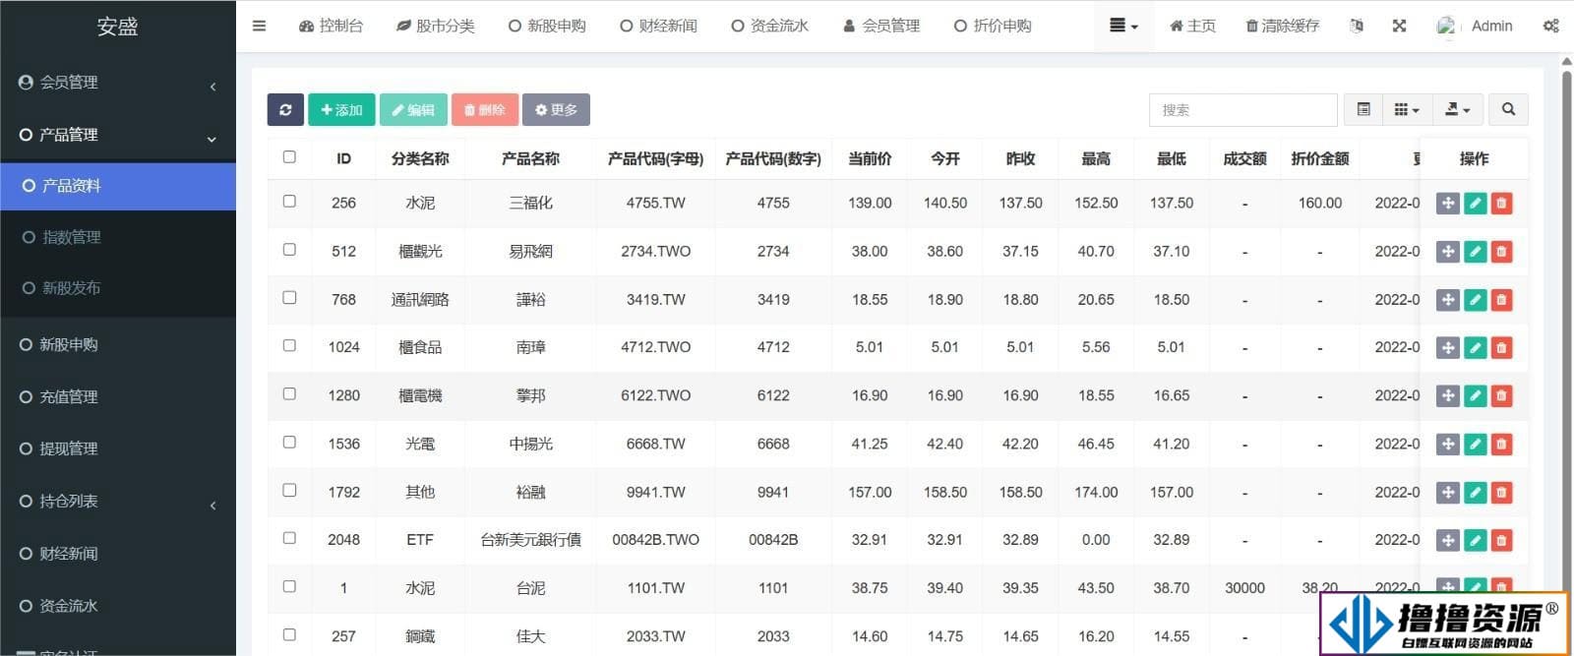
Task: Edit row 256 with green pencil icon
Action: tap(1475, 204)
